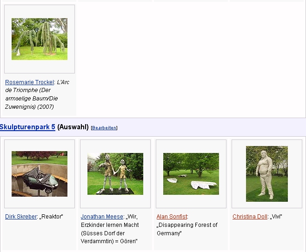The image size is (306, 252).
Task: Open the white standing figure "Vivi" thumbnail
Action: (266, 174)
